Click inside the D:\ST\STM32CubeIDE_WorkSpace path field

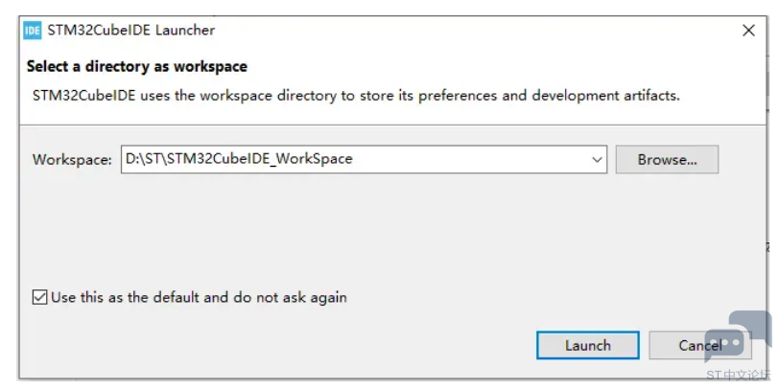click(364, 159)
